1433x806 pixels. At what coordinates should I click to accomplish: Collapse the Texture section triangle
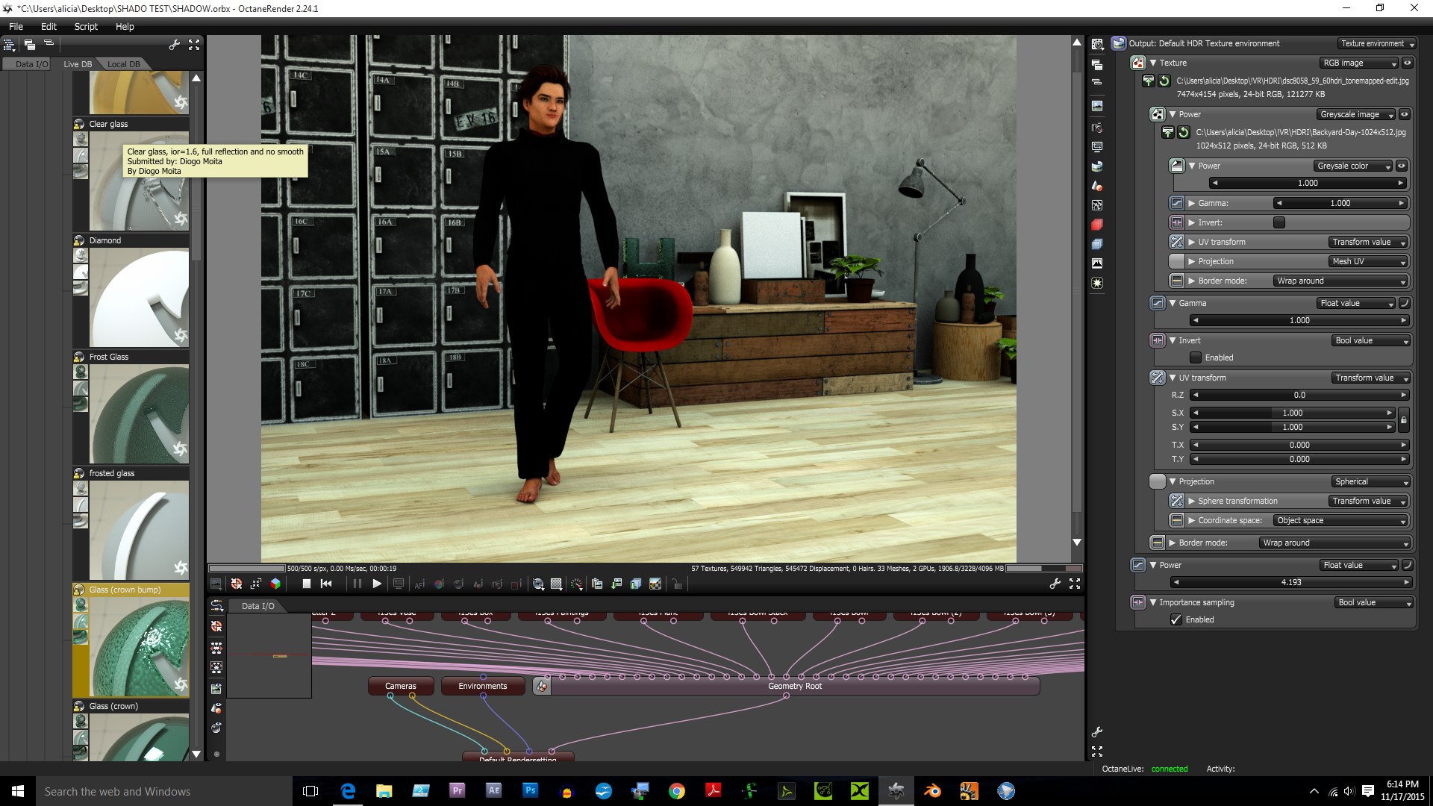coord(1153,63)
